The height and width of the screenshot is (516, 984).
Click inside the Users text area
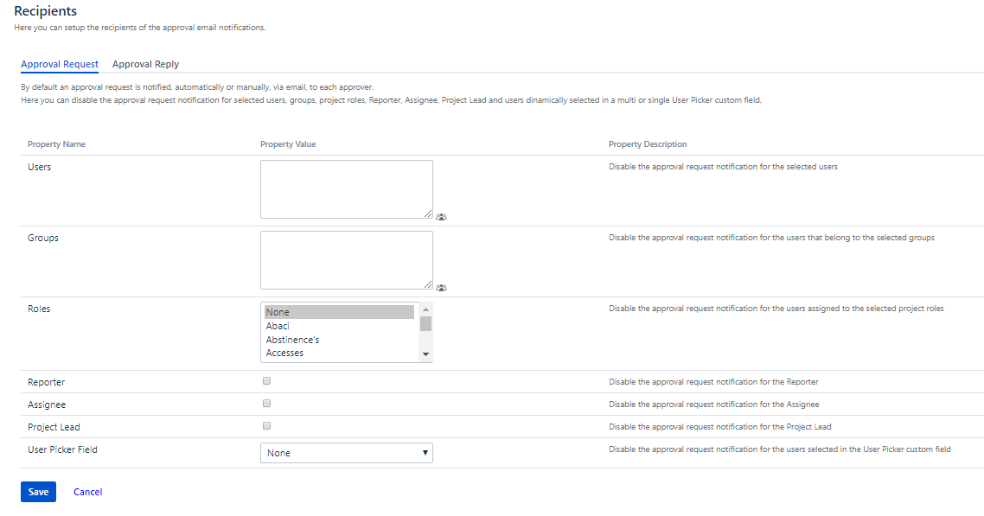346,188
